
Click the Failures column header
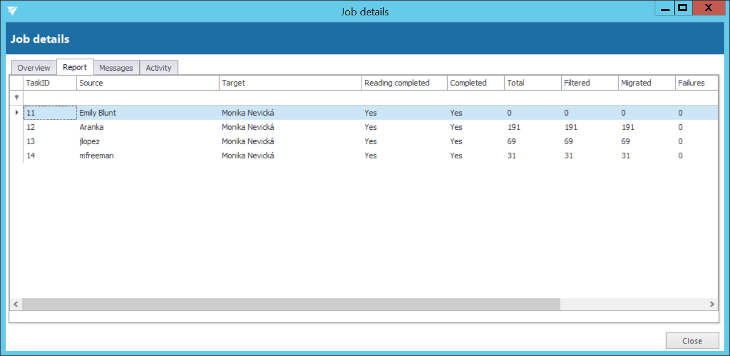[x=695, y=83]
